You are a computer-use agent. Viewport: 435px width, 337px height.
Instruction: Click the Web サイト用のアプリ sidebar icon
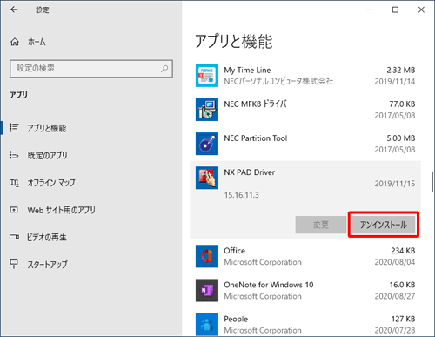(14, 210)
